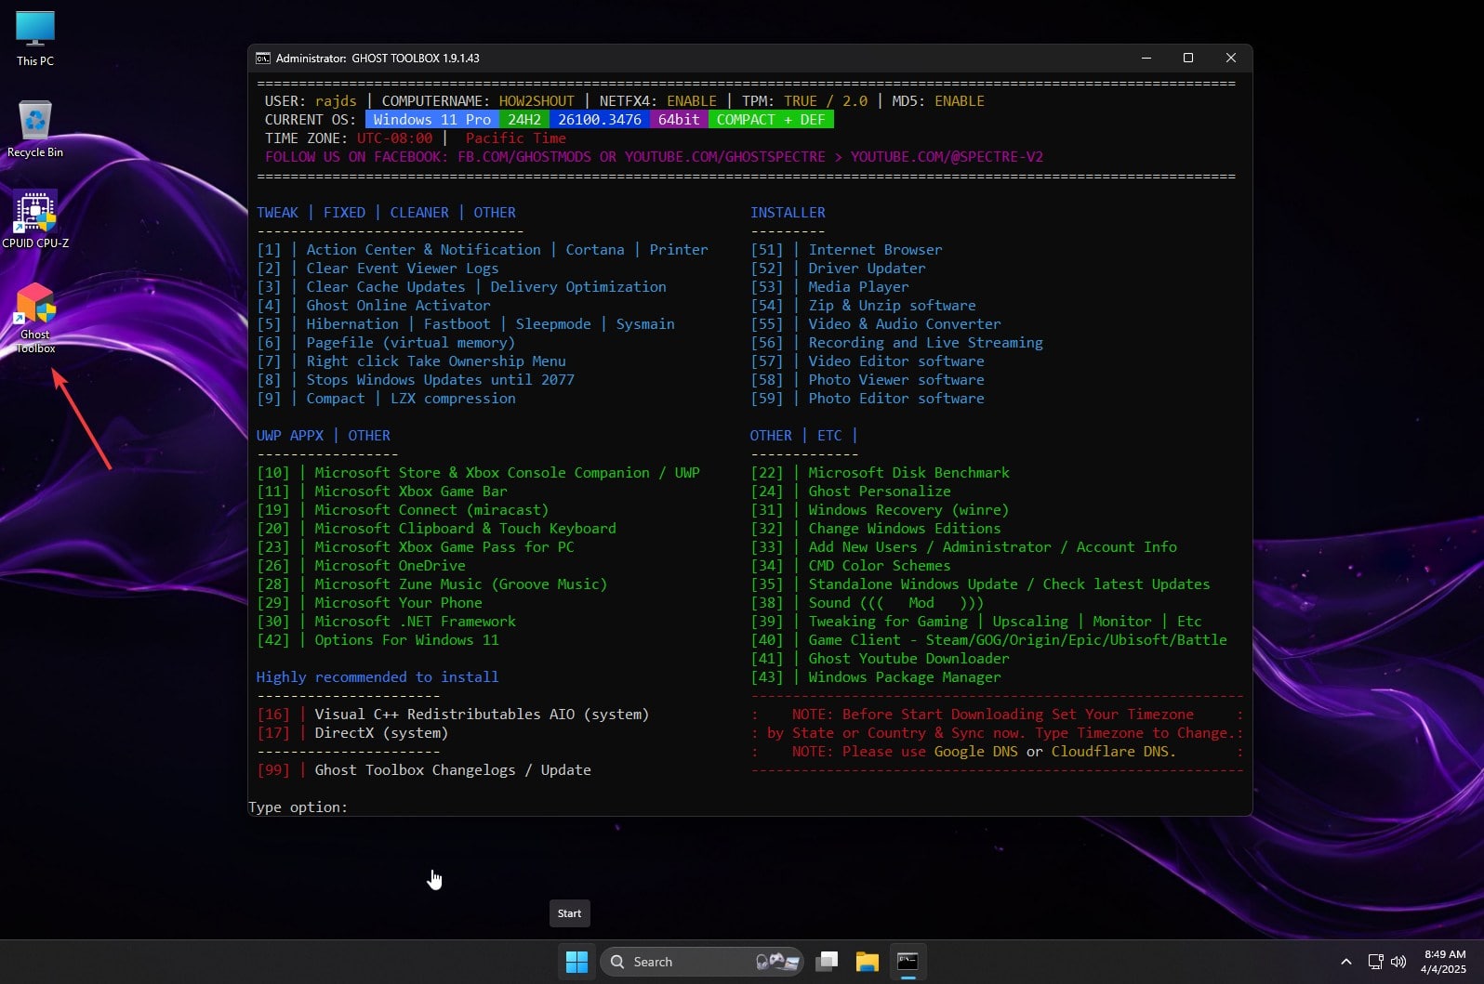The width and height of the screenshot is (1484, 984).
Task: Minimize the Ghost Toolbox console window
Action: 1146,59
